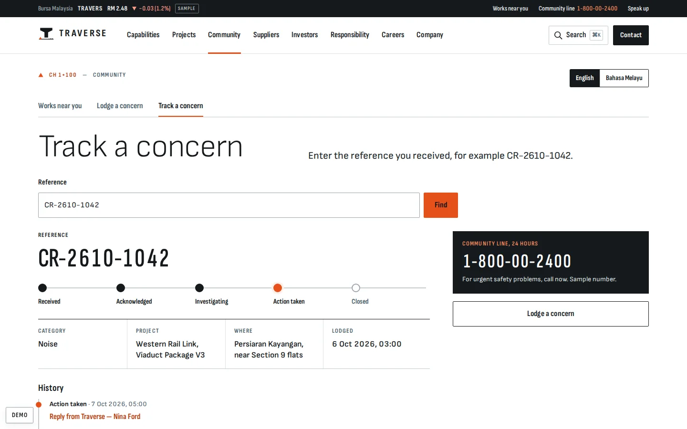The width and height of the screenshot is (687, 429).
Task: Click the Action taken progress dot
Action: (x=278, y=288)
